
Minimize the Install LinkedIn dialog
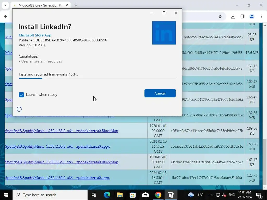pyautogui.click(x=152, y=13)
